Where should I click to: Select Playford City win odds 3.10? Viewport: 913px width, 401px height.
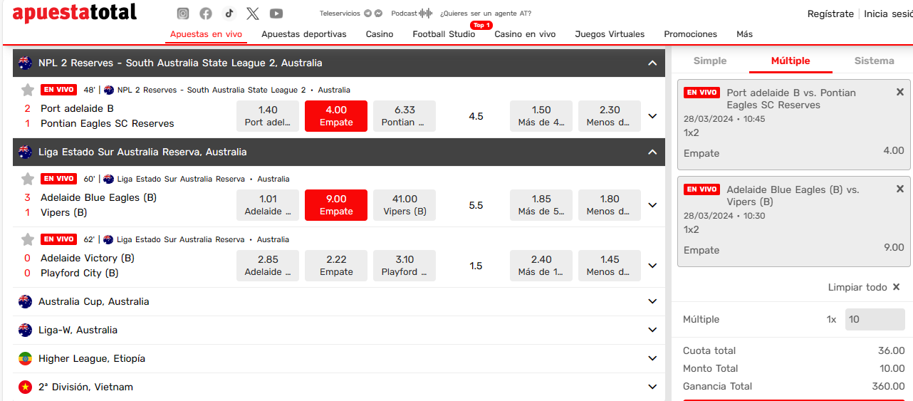(405, 266)
